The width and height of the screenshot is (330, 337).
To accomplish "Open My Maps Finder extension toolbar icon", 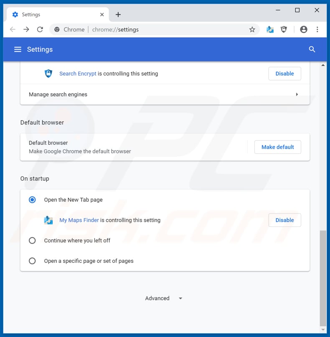I will point(270,30).
